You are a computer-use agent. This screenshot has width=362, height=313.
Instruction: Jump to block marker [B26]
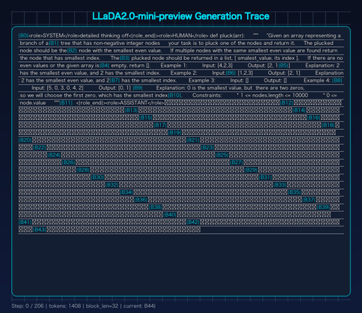coord(69,162)
